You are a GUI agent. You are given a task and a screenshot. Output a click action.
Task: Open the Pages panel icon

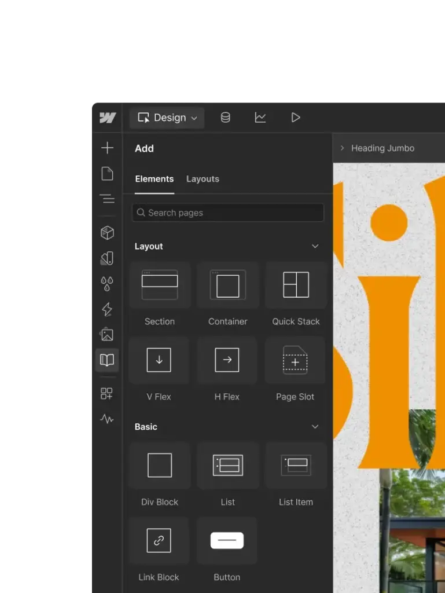pos(107,174)
